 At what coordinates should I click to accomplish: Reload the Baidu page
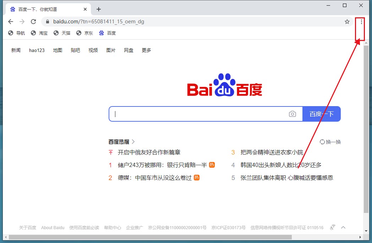pyautogui.click(x=33, y=22)
